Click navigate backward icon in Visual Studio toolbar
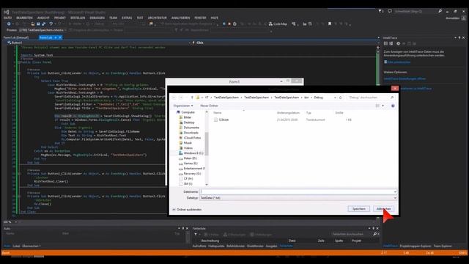 click(x=9, y=24)
